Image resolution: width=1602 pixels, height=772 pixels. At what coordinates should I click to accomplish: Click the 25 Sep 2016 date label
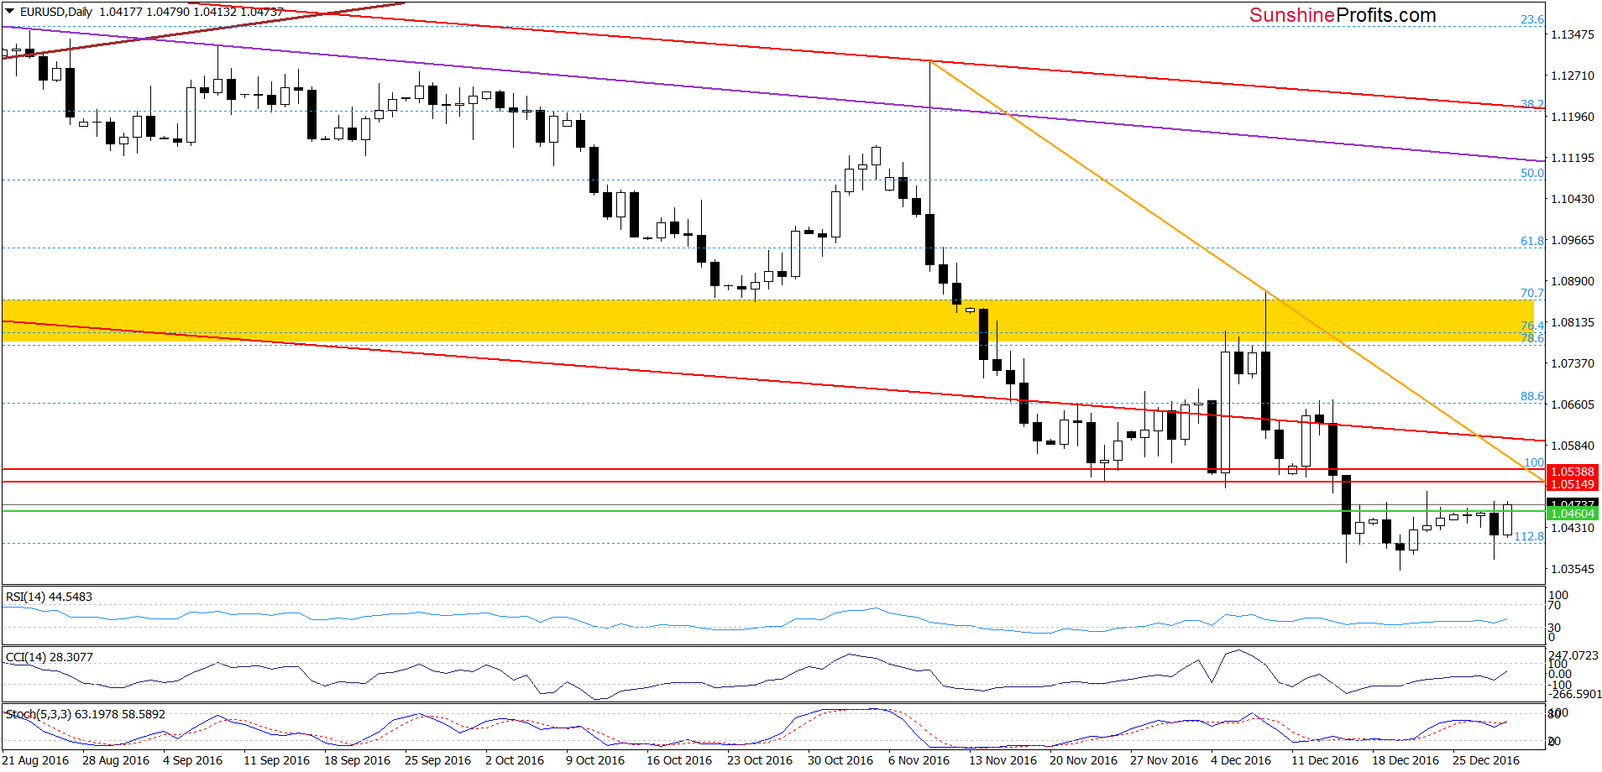tap(438, 760)
